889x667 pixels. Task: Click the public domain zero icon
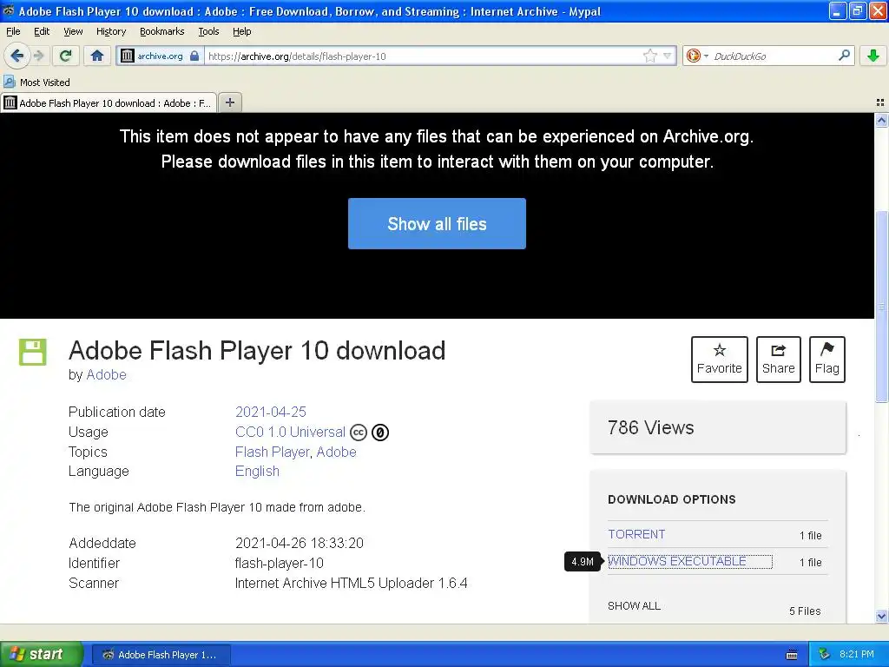(380, 433)
